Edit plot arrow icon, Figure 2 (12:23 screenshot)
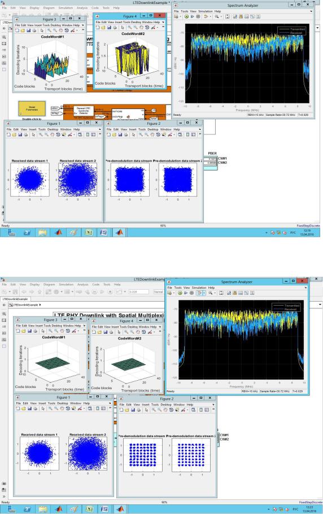 [146, 410]
